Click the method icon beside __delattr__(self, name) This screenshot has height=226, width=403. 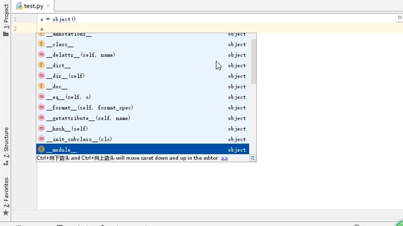(41, 54)
